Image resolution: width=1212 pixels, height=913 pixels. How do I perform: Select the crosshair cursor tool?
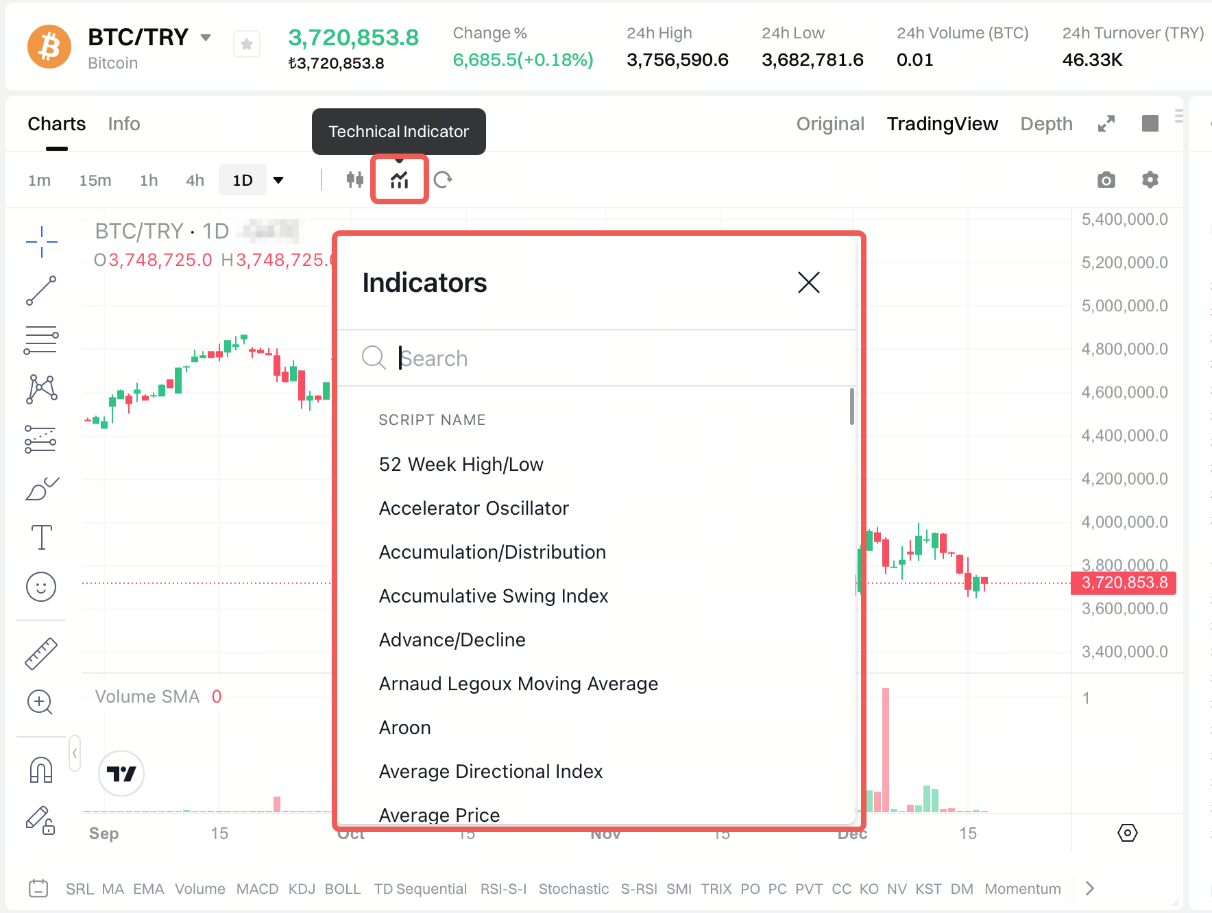pyautogui.click(x=41, y=242)
